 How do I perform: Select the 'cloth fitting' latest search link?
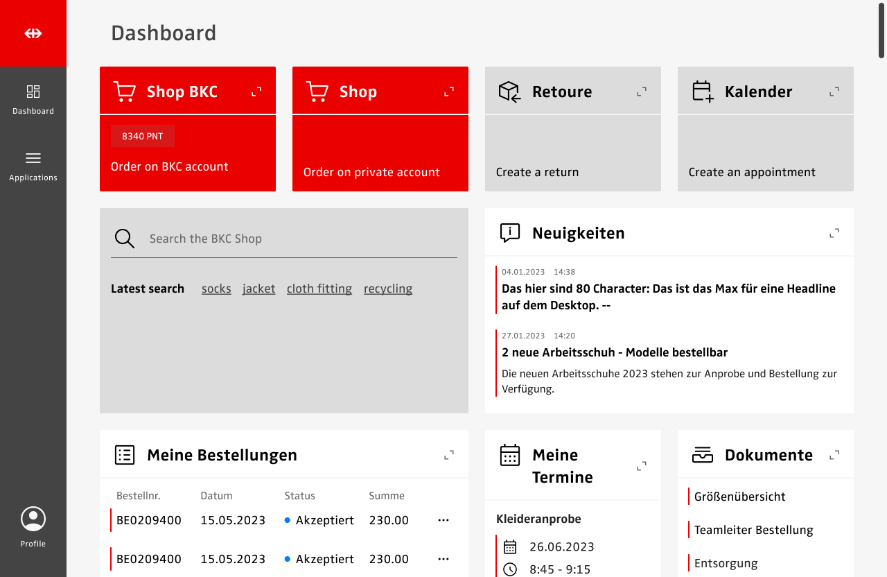point(319,288)
